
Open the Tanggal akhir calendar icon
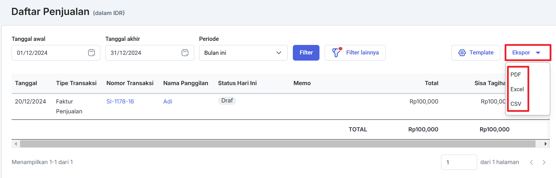185,53
